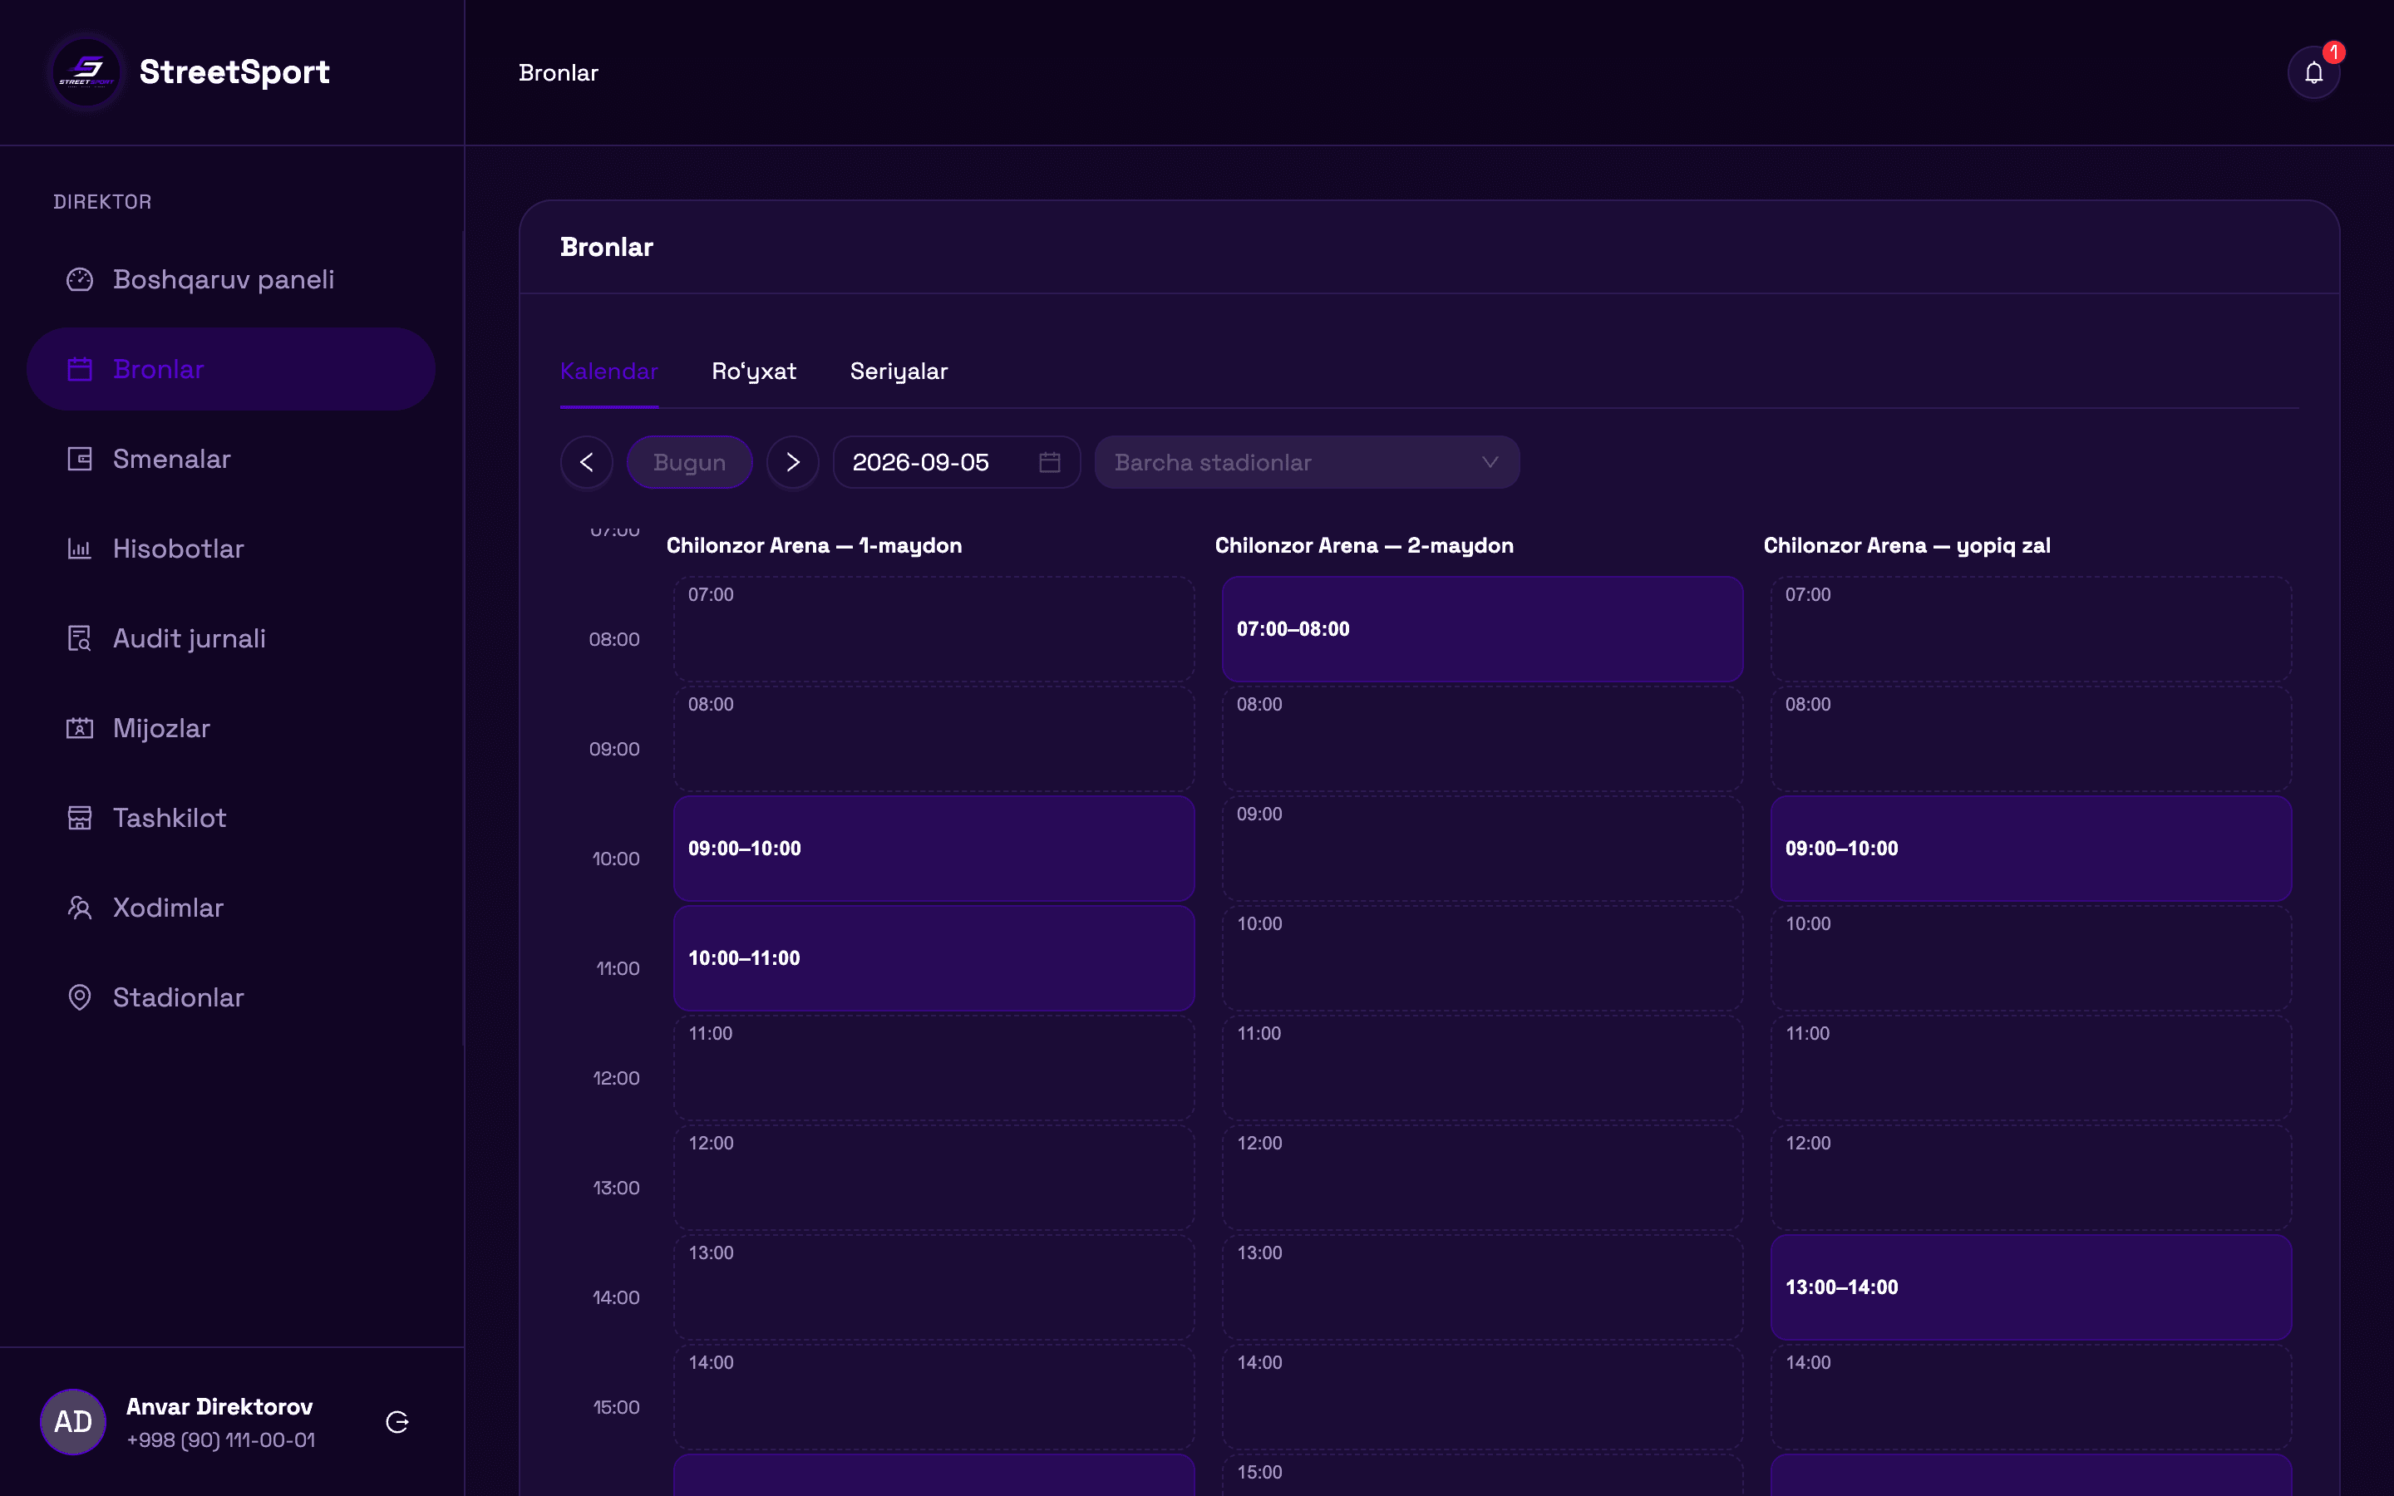Click the Xodimlar team icon
This screenshot has width=2394, height=1496.
click(x=79, y=908)
